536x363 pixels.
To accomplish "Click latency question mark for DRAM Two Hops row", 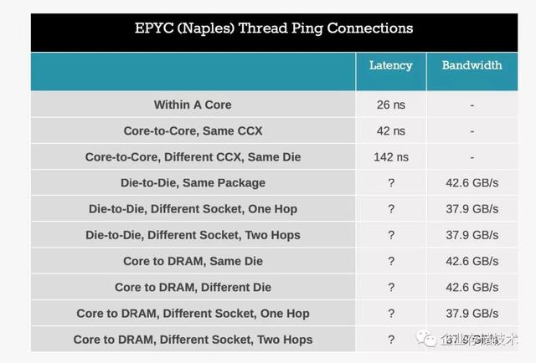I will (391, 340).
